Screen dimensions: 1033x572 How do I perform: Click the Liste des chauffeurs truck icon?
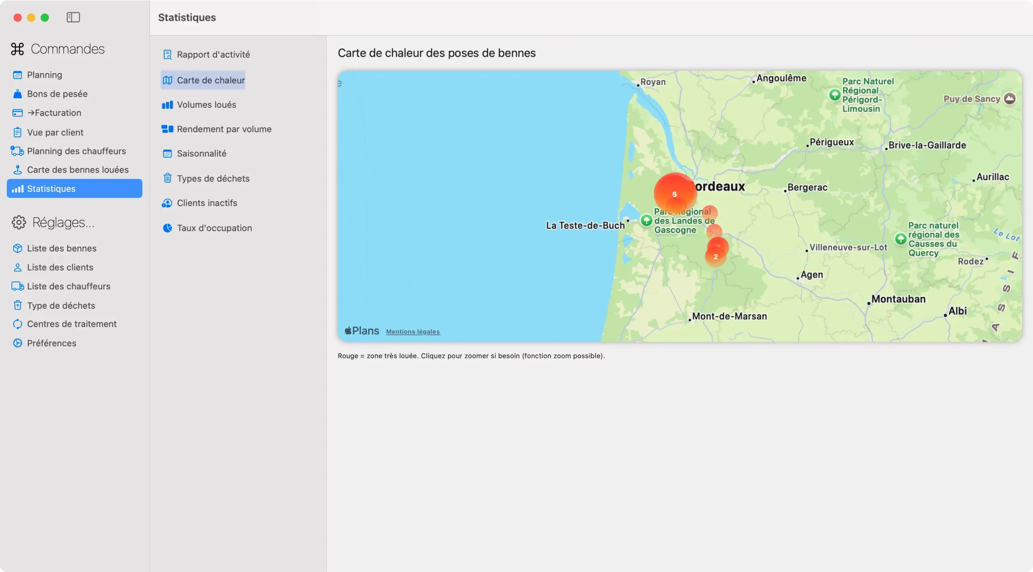pos(17,286)
